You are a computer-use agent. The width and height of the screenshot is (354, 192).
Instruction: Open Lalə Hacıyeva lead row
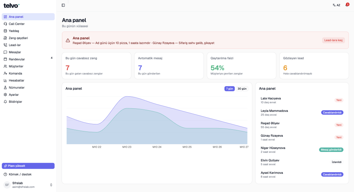(x=302, y=100)
